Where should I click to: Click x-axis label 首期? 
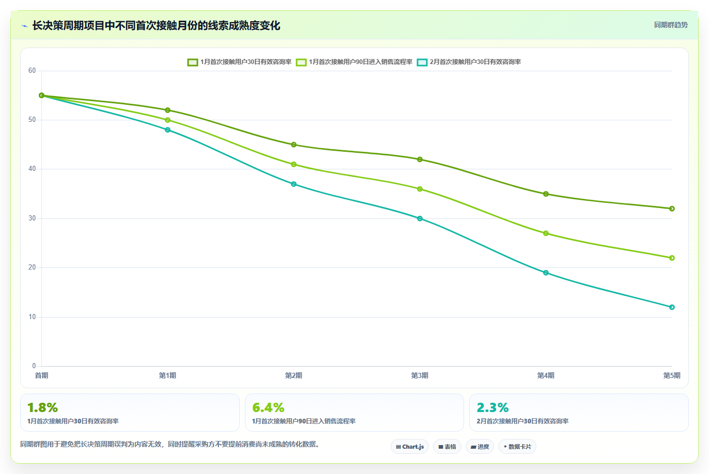[x=41, y=375]
